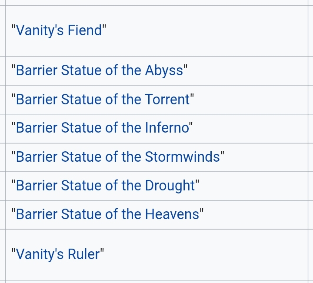Click empty area right of "Vanity's Ruler"

click(x=209, y=254)
